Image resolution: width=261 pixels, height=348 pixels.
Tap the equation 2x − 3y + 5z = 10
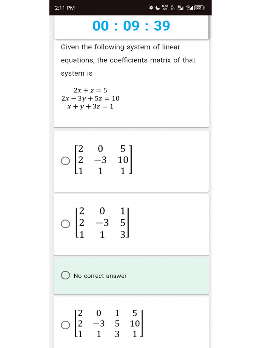pyautogui.click(x=90, y=99)
